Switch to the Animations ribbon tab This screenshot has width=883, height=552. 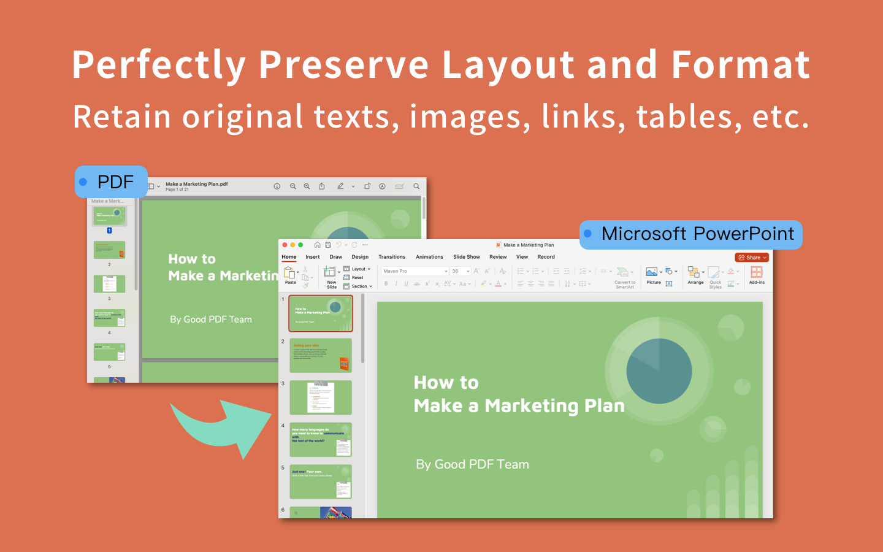(429, 257)
